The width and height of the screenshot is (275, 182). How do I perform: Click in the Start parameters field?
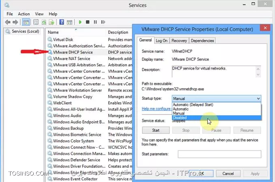click(x=219, y=154)
